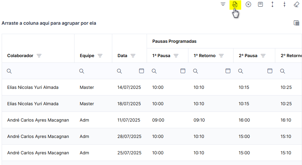This screenshot has height=165, width=302.
Task: Click the Colaborador search input field
Action: (x=38, y=71)
